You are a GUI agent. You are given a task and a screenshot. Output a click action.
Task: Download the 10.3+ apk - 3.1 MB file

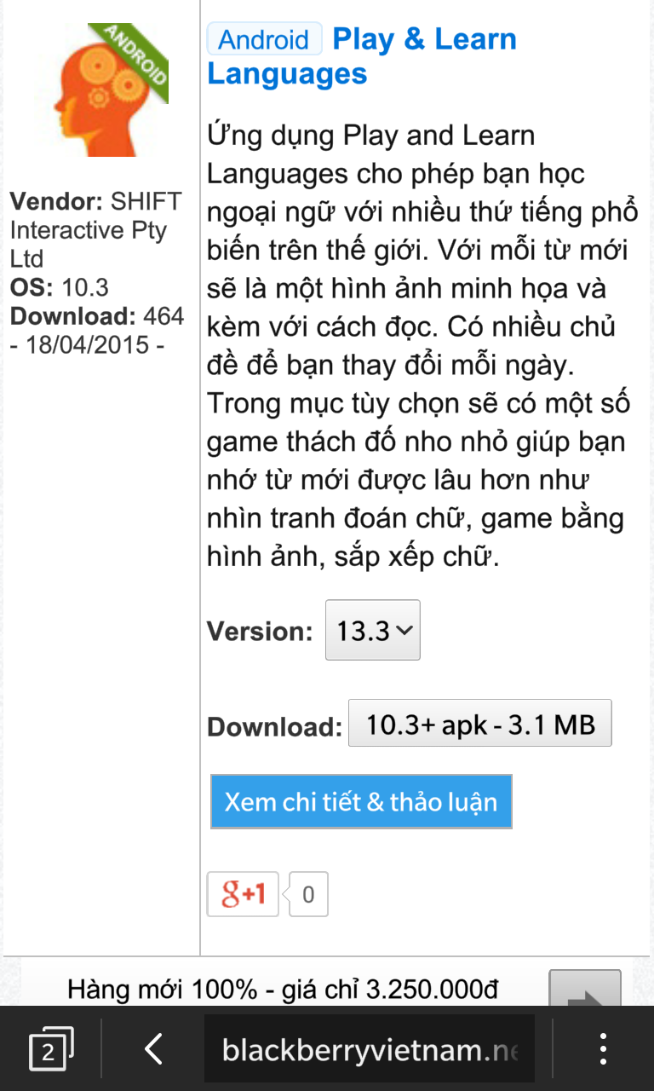click(480, 724)
